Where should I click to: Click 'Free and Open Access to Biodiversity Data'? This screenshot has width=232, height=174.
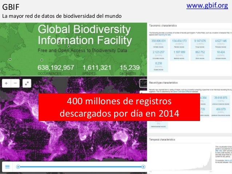[x=83, y=50]
